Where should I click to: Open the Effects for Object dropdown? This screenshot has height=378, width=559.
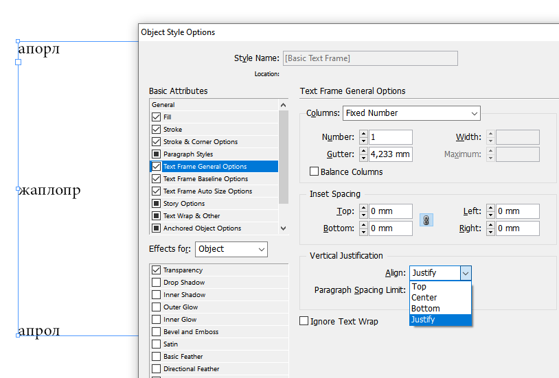point(231,250)
